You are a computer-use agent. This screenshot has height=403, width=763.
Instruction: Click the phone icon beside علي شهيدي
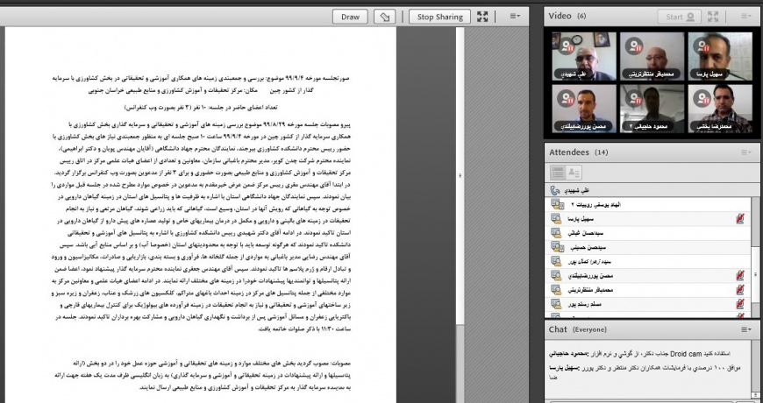(x=555, y=190)
